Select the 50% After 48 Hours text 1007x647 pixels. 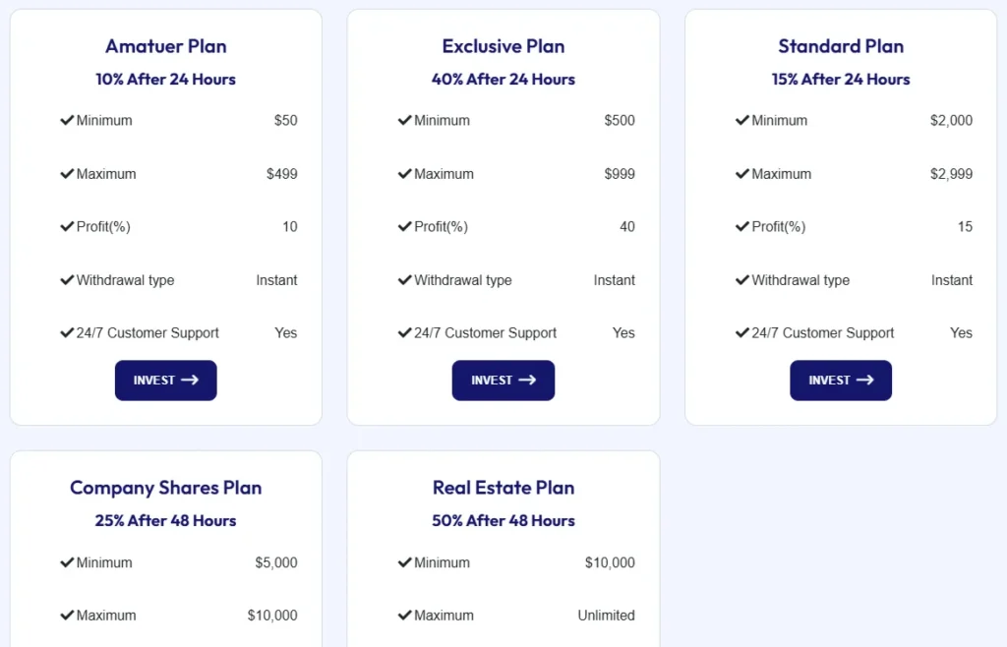[x=503, y=521]
